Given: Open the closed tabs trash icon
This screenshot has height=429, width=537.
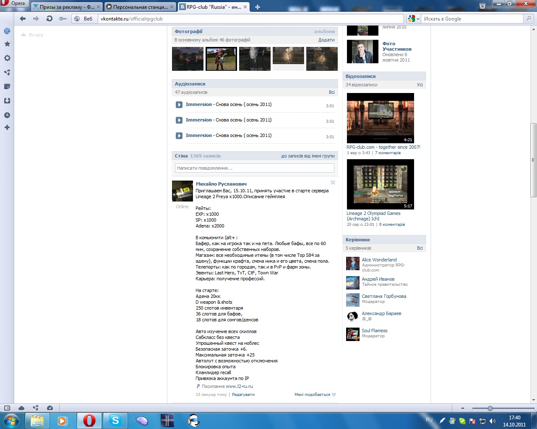Looking at the screenshot, I should coord(482,6).
